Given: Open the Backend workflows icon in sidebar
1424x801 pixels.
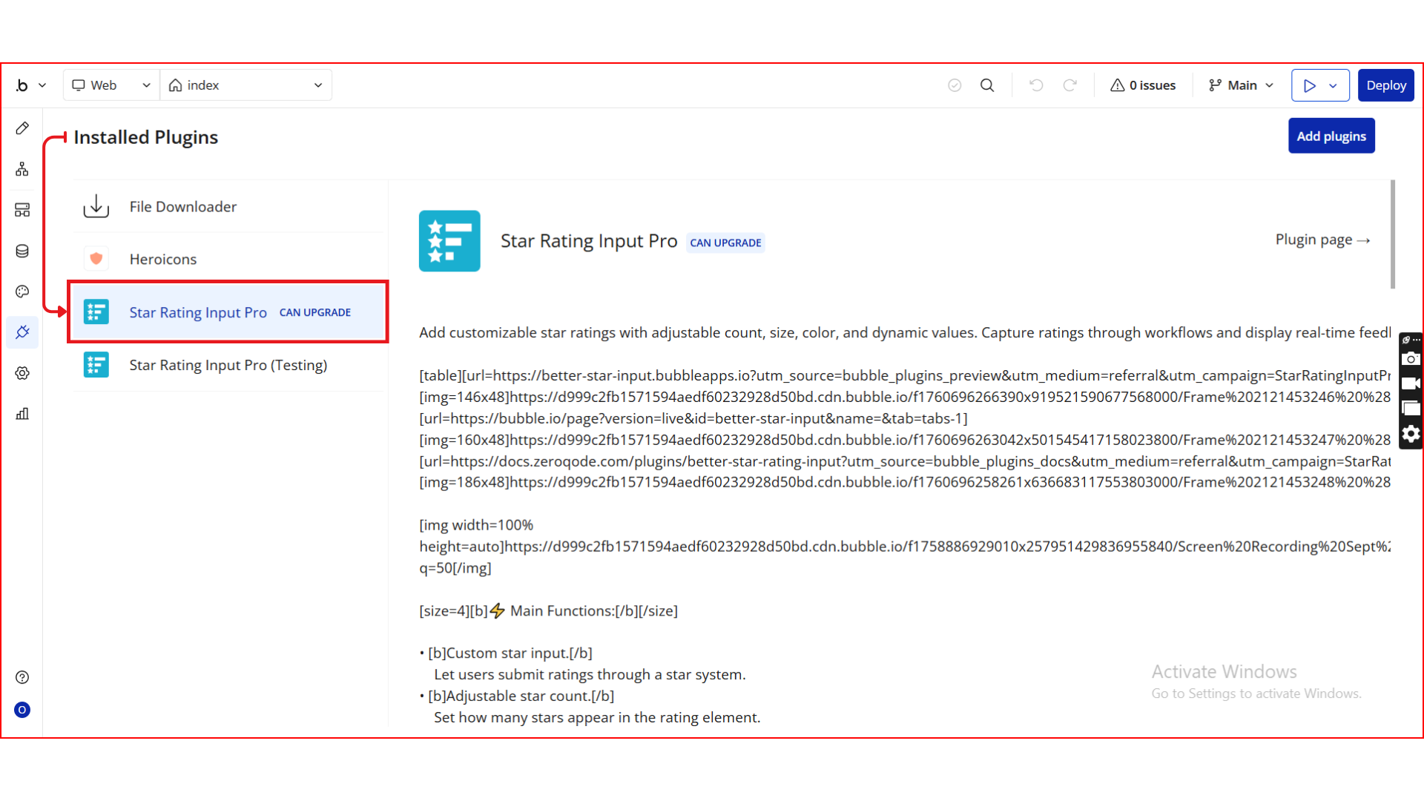Looking at the screenshot, I should pos(22,210).
